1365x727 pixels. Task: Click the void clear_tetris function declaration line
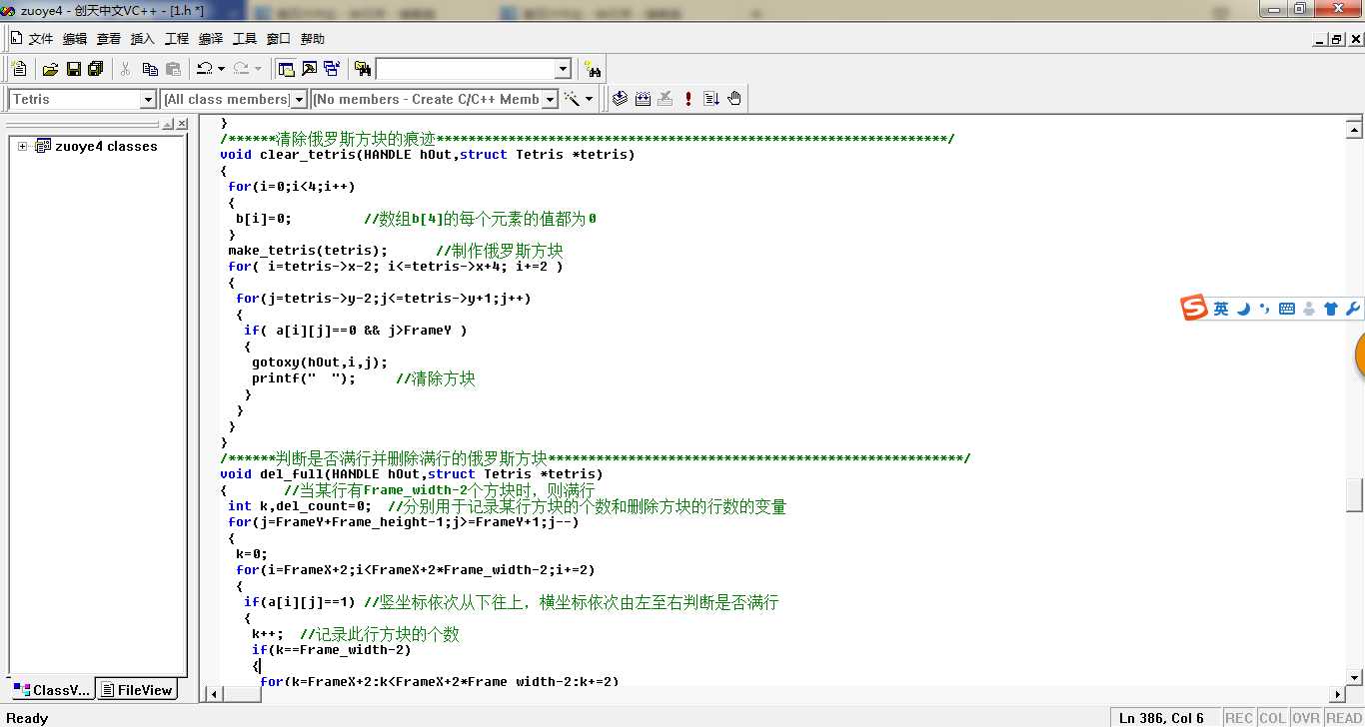click(428, 155)
